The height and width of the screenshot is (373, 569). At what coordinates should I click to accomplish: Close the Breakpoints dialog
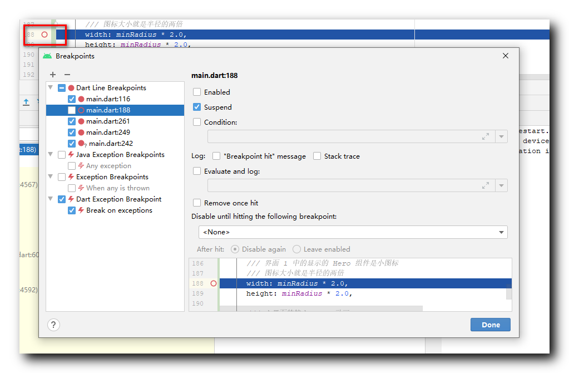[x=506, y=56]
